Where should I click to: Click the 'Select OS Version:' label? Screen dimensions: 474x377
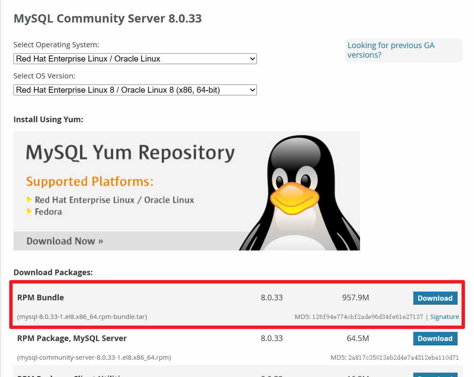point(45,76)
